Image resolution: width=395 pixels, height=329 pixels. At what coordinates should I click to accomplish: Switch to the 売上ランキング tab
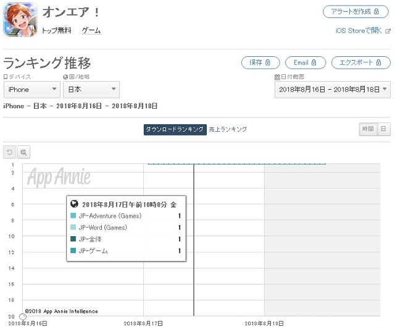pos(228,129)
